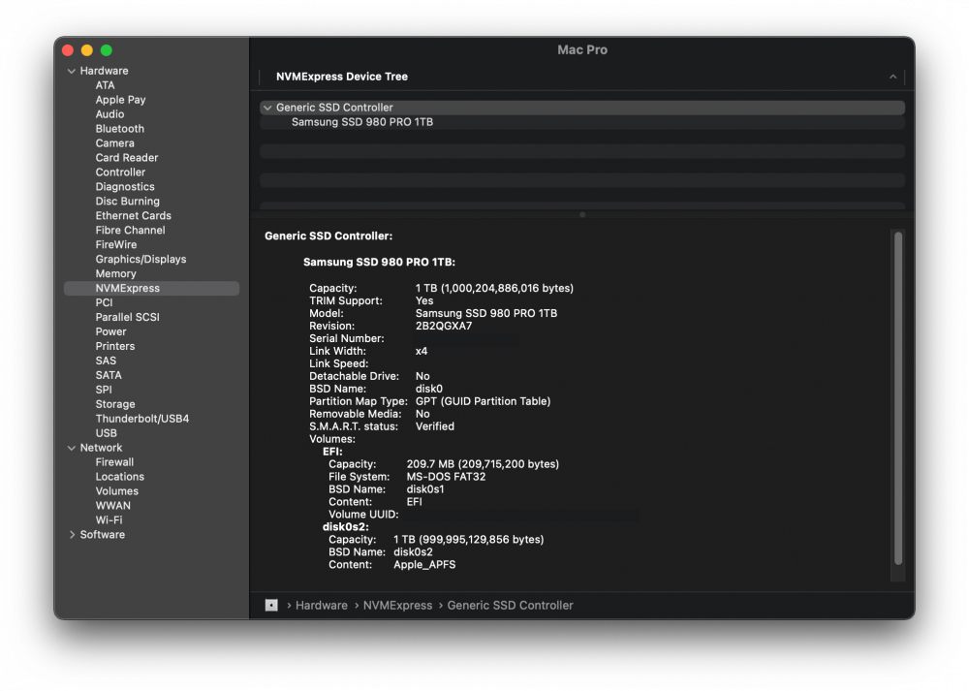Collapse the Hardware section chevron
The width and height of the screenshot is (969, 691).
[x=72, y=71]
